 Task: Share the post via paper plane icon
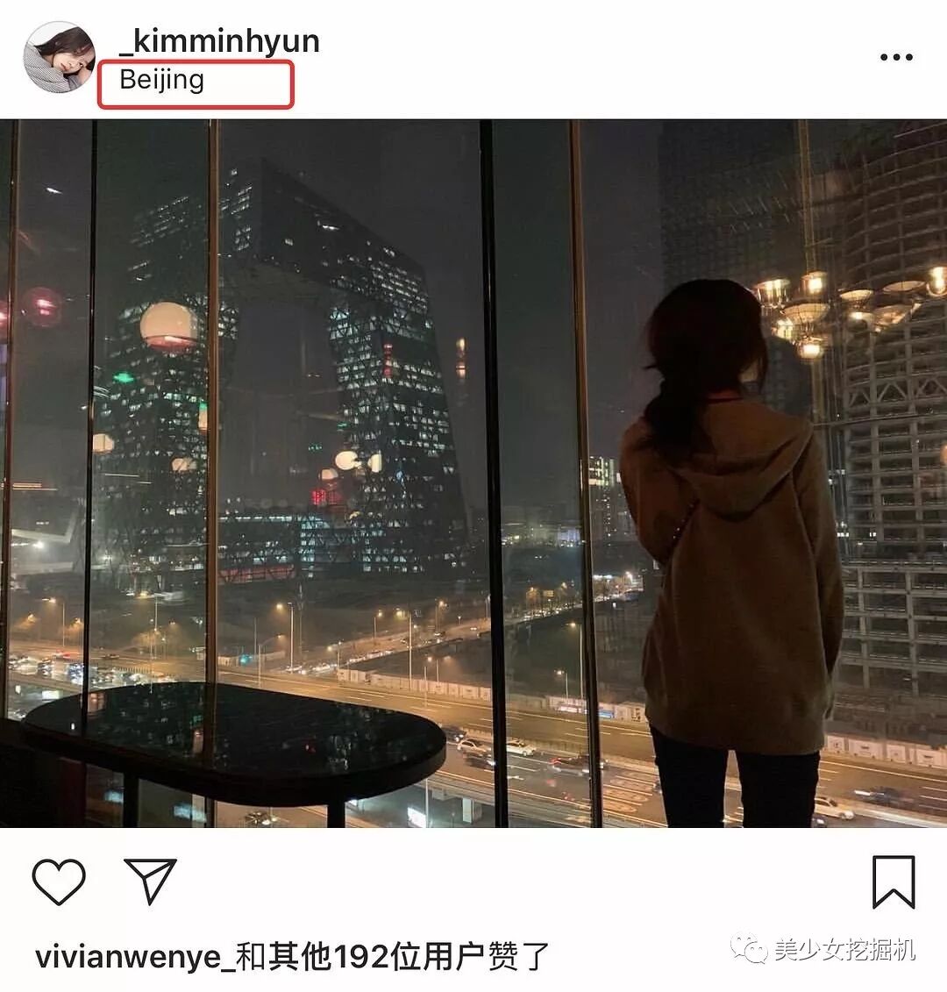(151, 881)
